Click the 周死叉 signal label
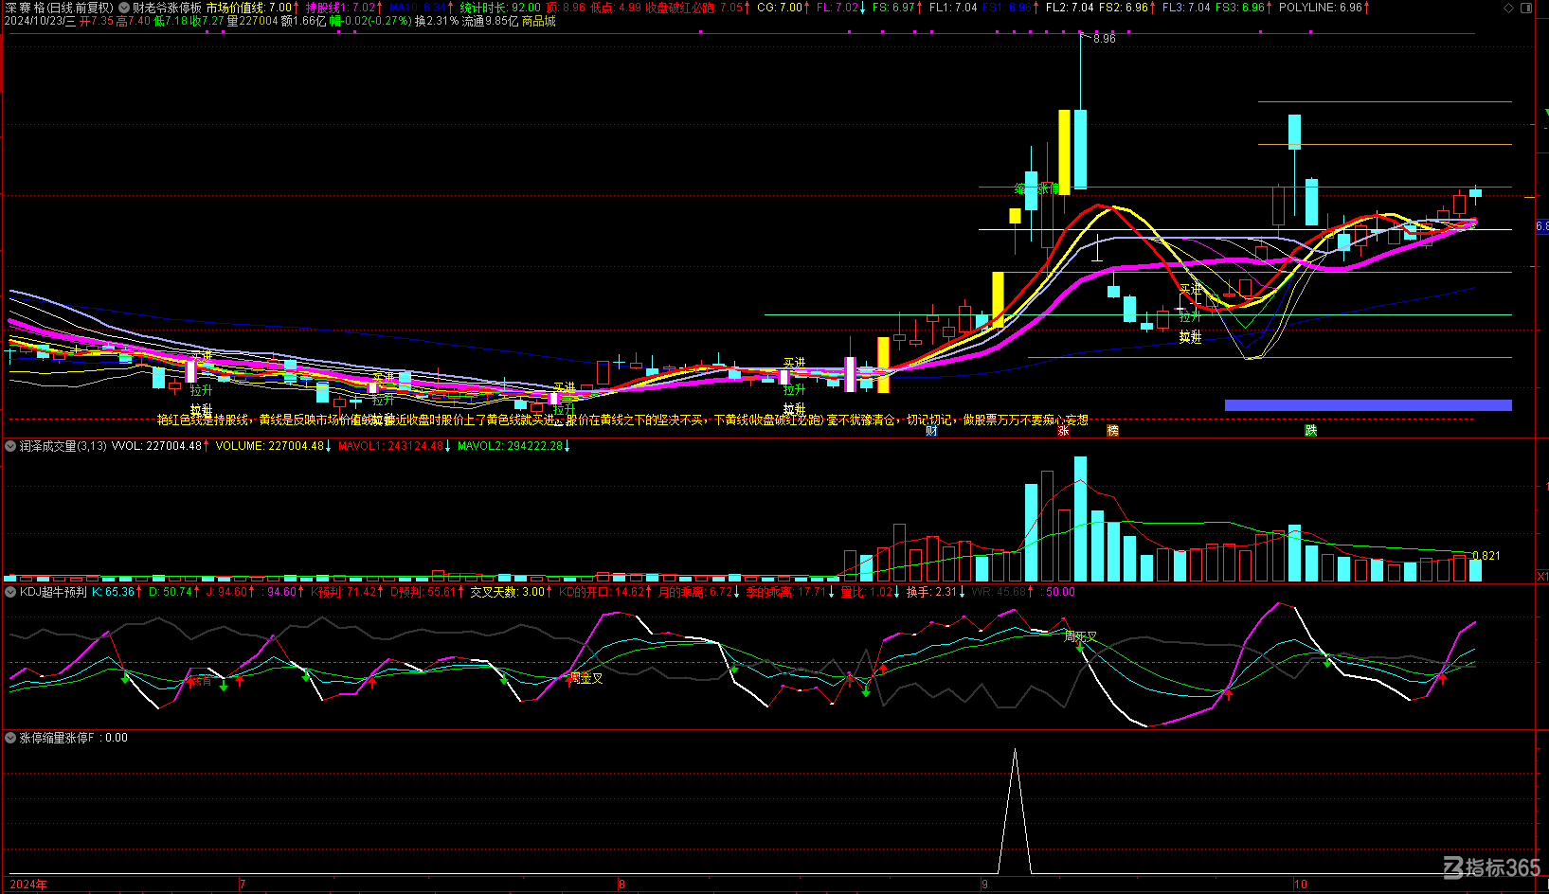Viewport: 1549px width, 894px height. pos(1080,637)
